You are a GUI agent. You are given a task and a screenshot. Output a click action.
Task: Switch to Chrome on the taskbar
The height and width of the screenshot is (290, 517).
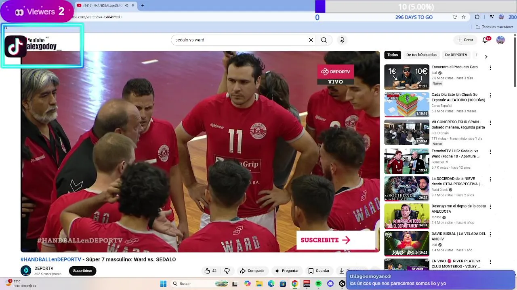click(294, 284)
